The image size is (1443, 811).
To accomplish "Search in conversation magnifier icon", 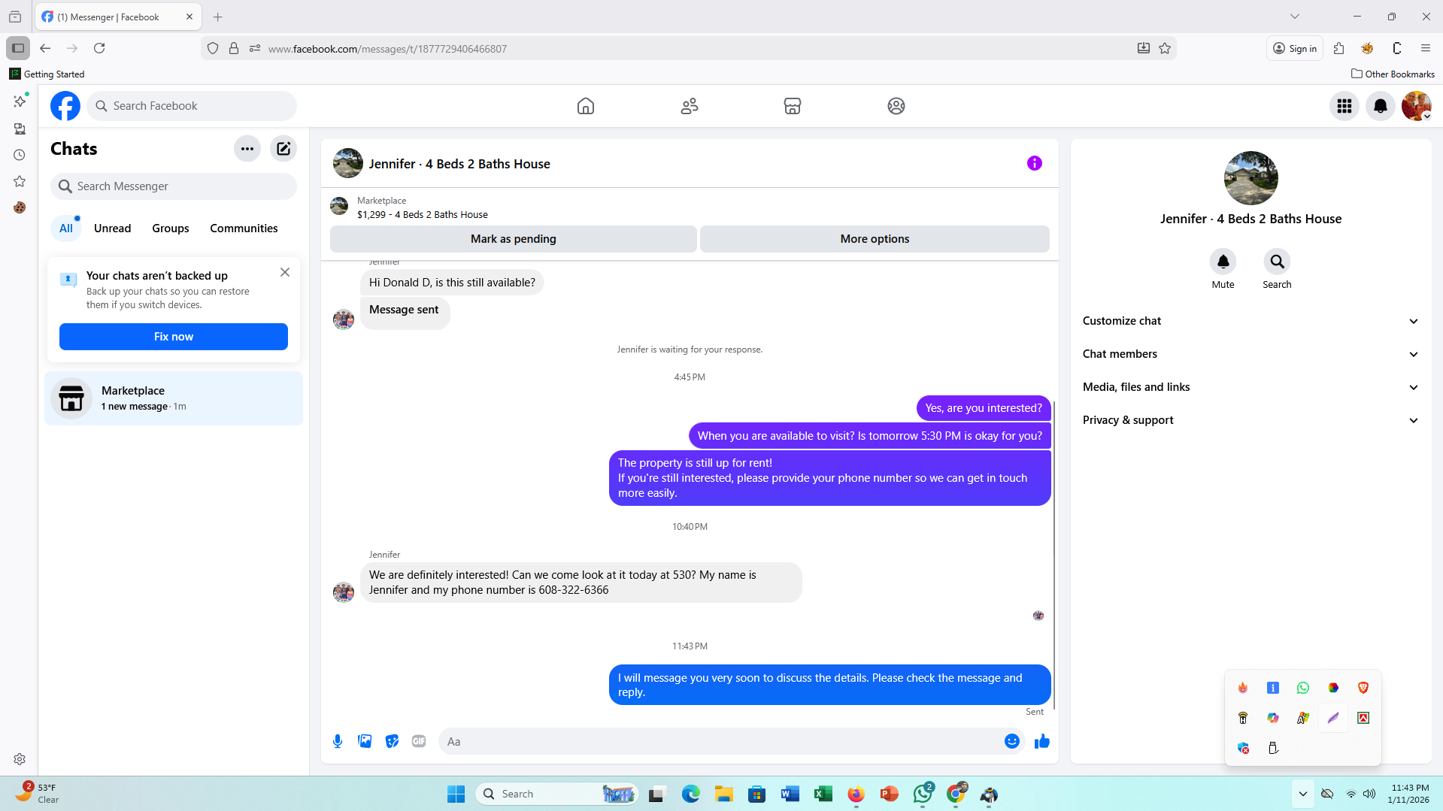I will coord(1277,262).
